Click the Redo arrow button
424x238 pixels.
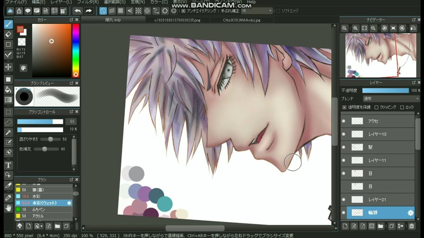tap(88, 11)
